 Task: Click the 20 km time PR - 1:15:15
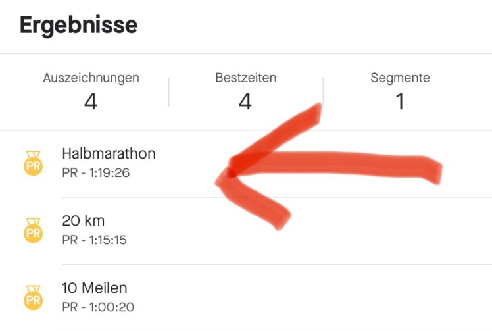(94, 240)
